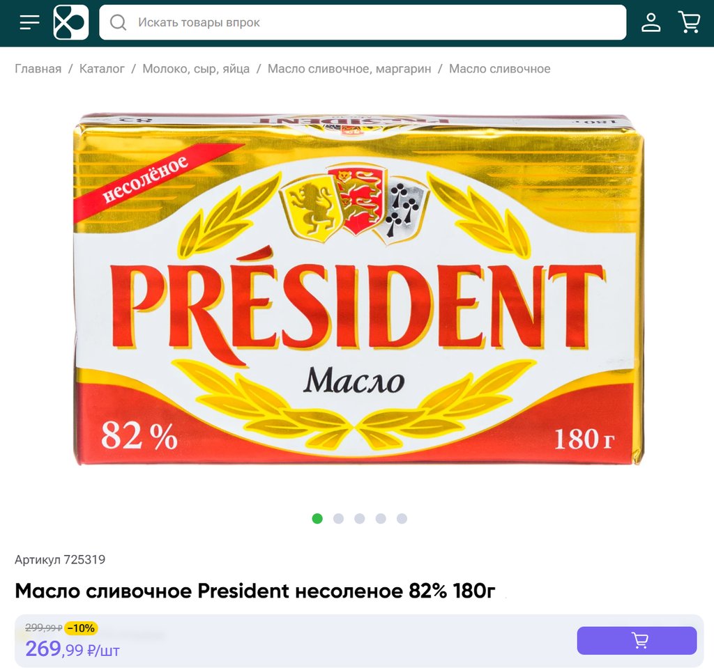
Task: Switch to second product image dot
Action: pyautogui.click(x=338, y=519)
